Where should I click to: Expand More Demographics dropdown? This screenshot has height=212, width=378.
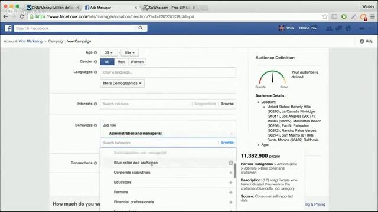pyautogui.click(x=122, y=83)
